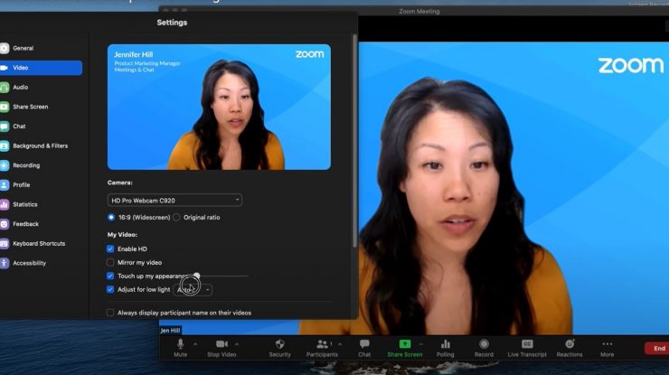Viewport: 669px width, 375px height.
Task: Expand the video options arrow beside Stop Video
Action: point(238,344)
